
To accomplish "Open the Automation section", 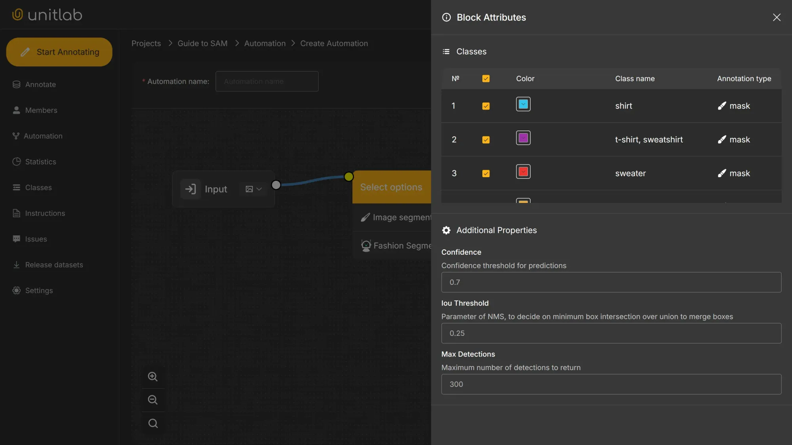I will [x=43, y=136].
